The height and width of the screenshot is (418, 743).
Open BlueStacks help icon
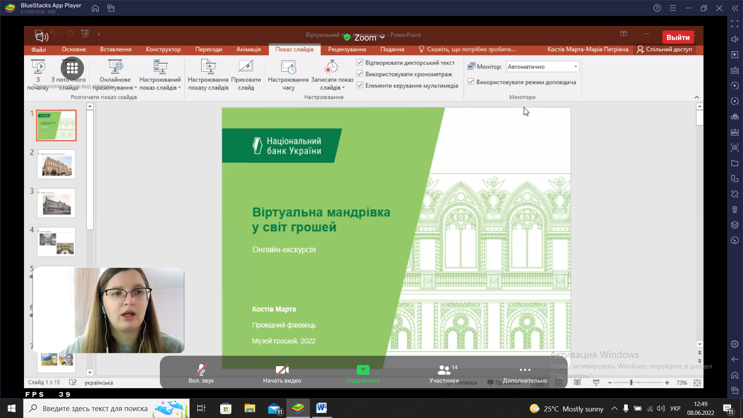(x=657, y=8)
